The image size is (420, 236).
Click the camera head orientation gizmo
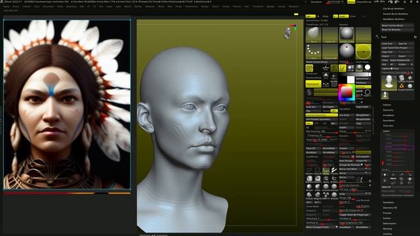pos(288,33)
